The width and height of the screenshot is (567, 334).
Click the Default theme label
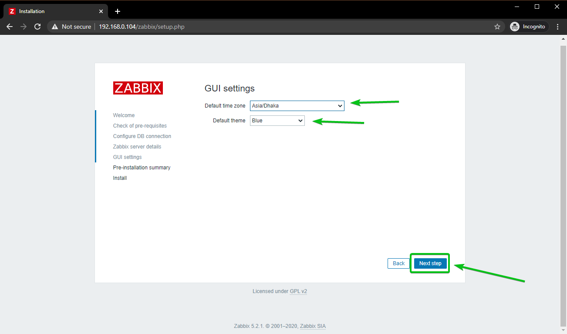[229, 121]
